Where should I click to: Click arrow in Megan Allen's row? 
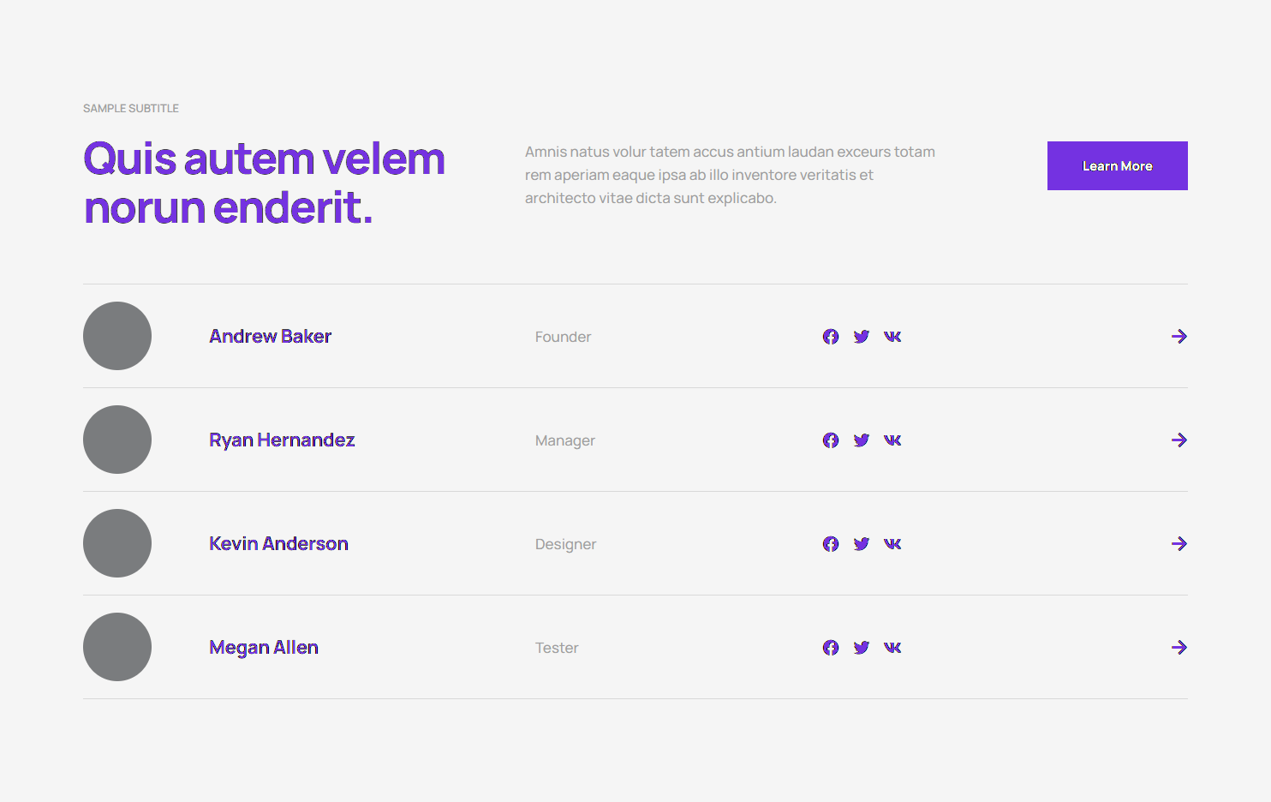point(1179,648)
